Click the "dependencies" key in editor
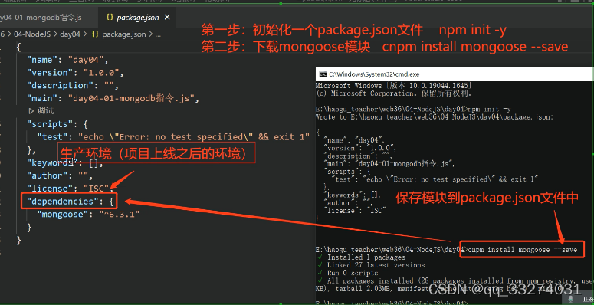The height and width of the screenshot is (305, 594). pos(63,202)
